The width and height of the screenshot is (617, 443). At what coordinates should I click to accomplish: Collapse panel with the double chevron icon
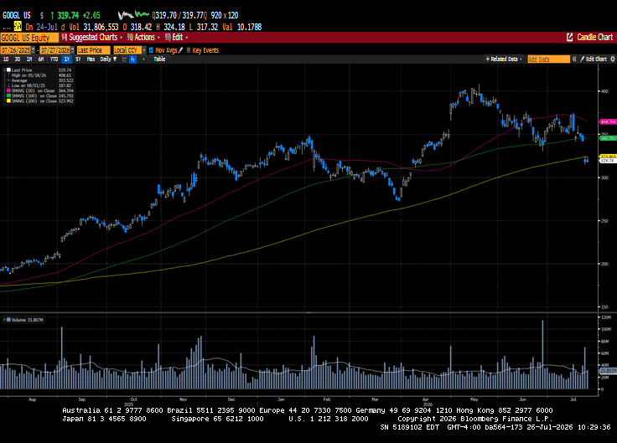point(574,59)
